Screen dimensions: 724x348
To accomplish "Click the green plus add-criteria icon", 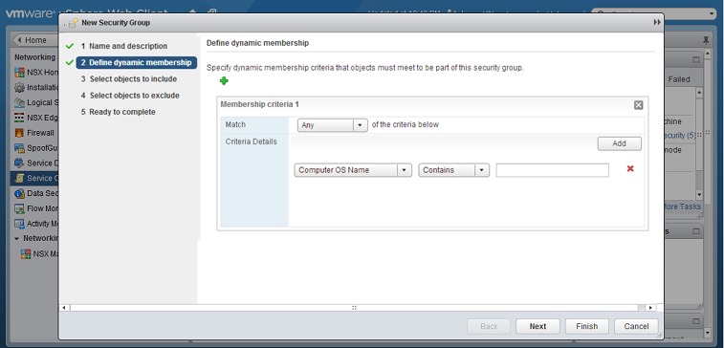I will tap(224, 80).
